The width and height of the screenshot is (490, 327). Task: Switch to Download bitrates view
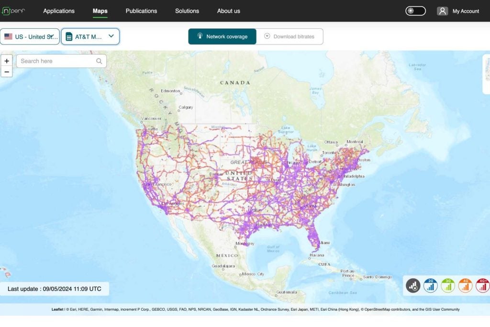click(x=290, y=36)
